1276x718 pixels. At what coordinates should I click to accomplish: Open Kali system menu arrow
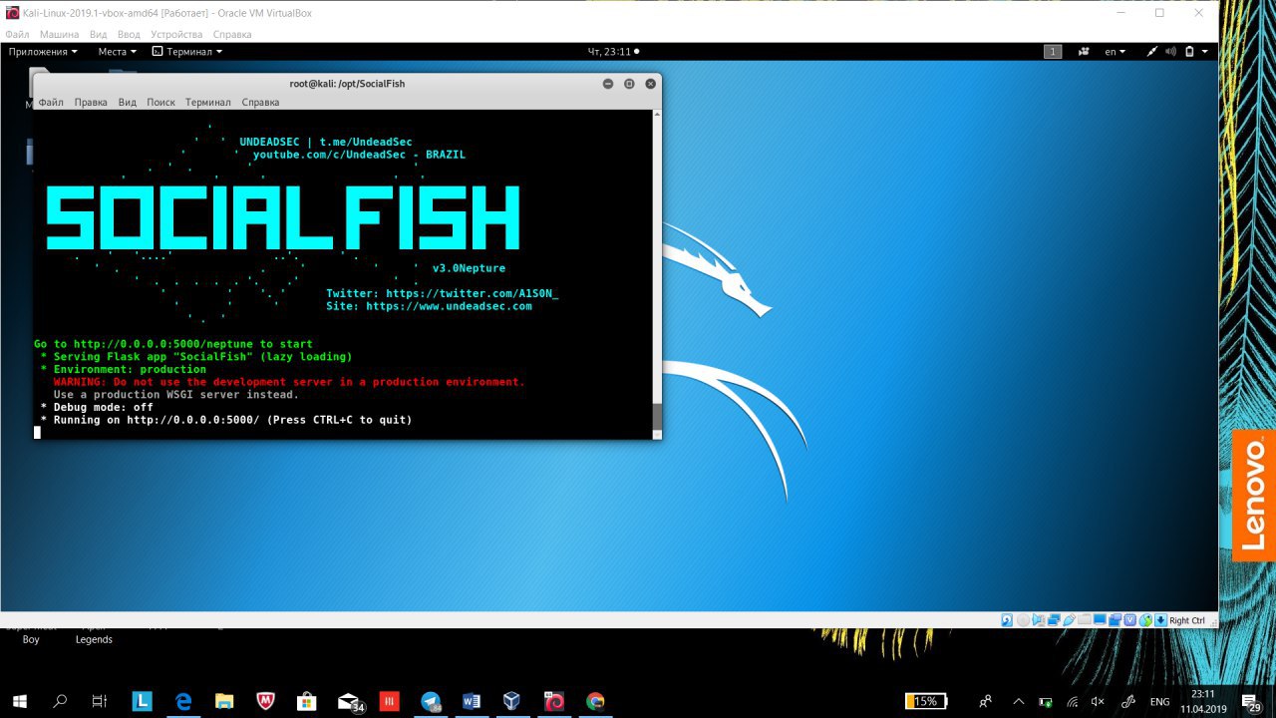tap(1204, 51)
